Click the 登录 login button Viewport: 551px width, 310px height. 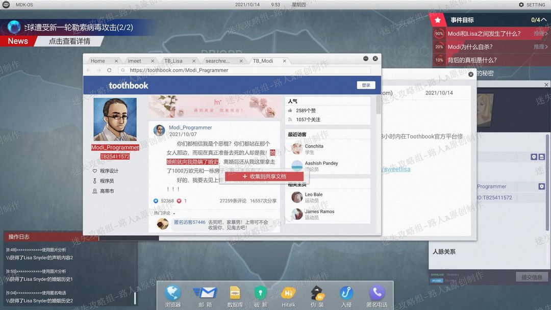tap(366, 85)
